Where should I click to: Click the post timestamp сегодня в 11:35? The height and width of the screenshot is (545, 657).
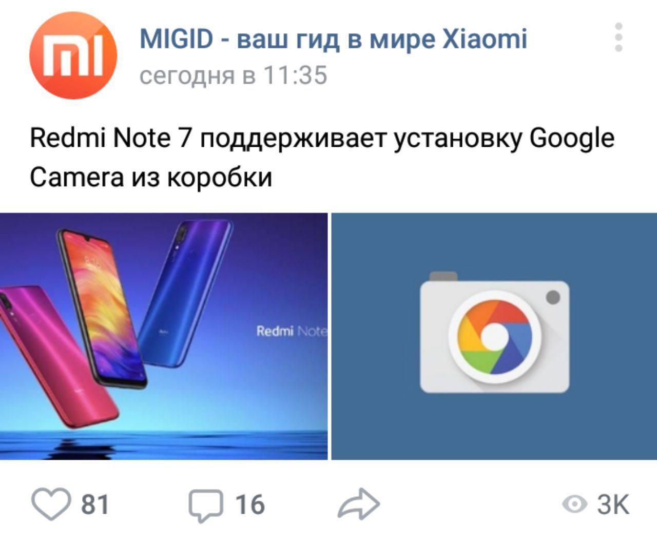coord(234,75)
